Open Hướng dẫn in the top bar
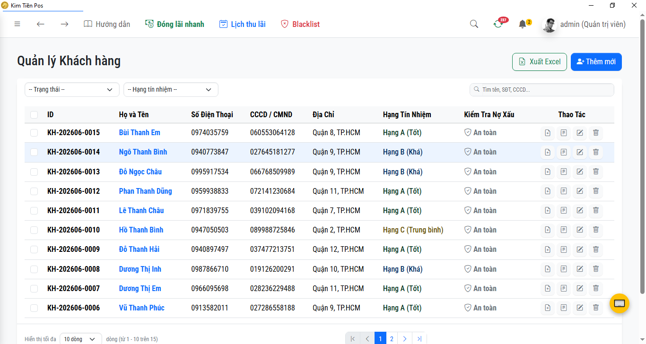646x344 pixels. (x=107, y=24)
